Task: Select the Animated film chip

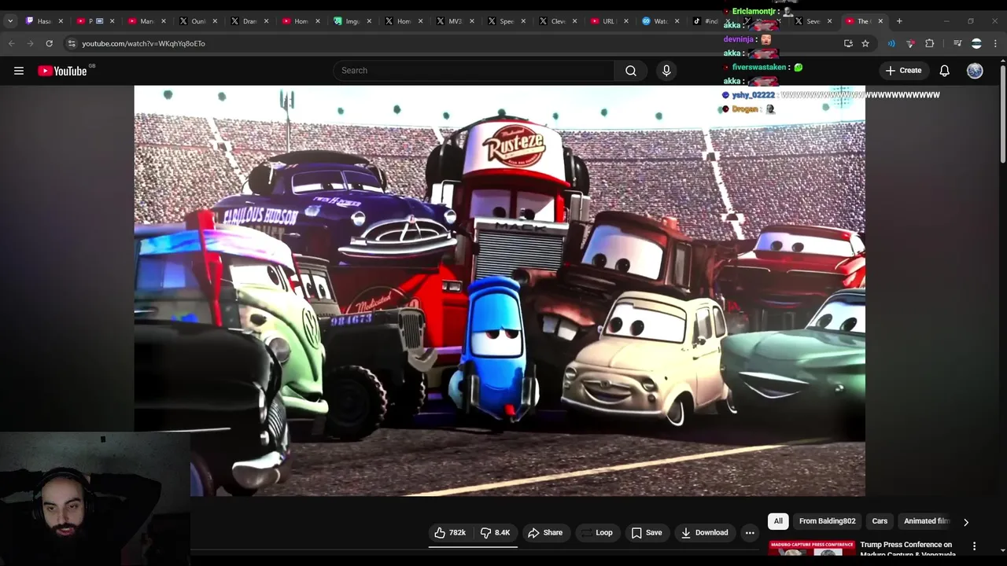Action: click(926, 521)
